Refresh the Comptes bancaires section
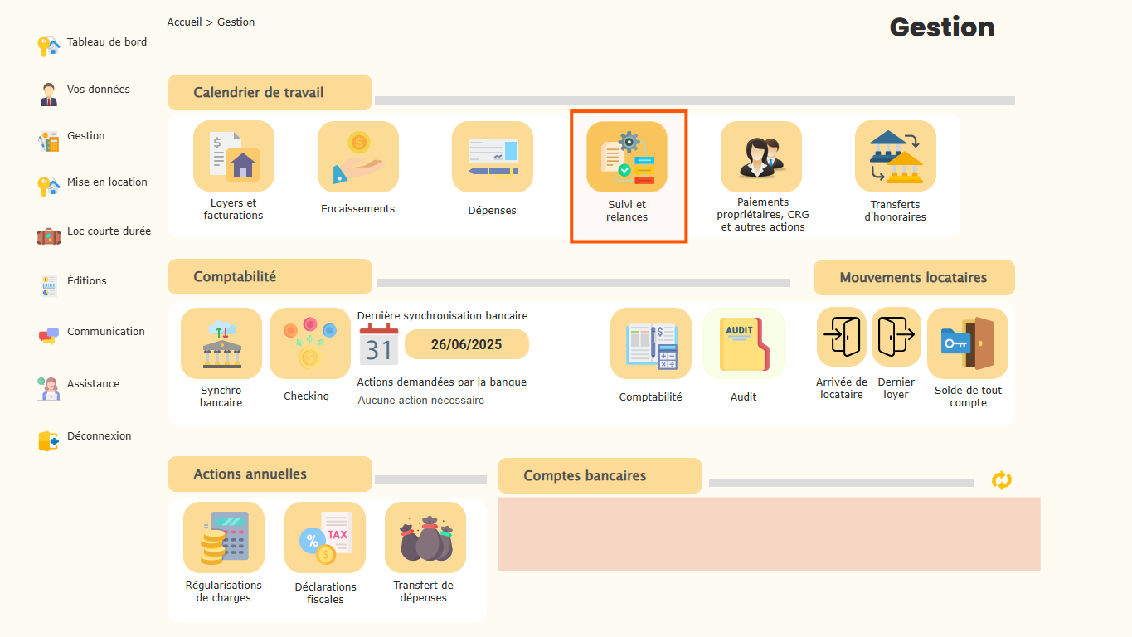The width and height of the screenshot is (1132, 637). pos(1002,480)
